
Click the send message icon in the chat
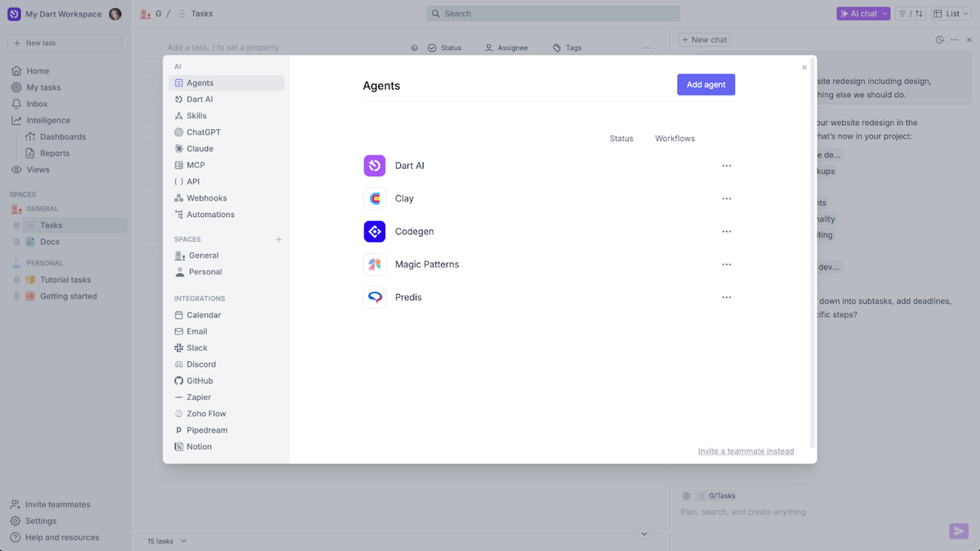click(958, 531)
